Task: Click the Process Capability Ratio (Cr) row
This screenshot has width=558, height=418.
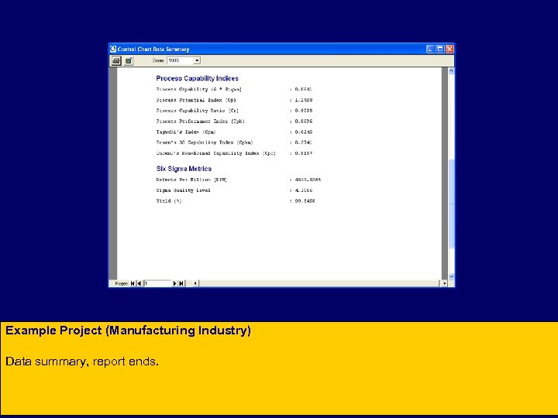Action: click(234, 111)
